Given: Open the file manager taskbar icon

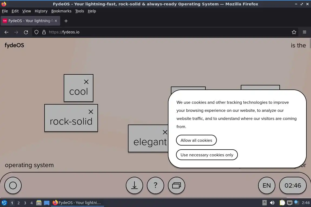Looking at the screenshot, I should (x=39, y=203).
